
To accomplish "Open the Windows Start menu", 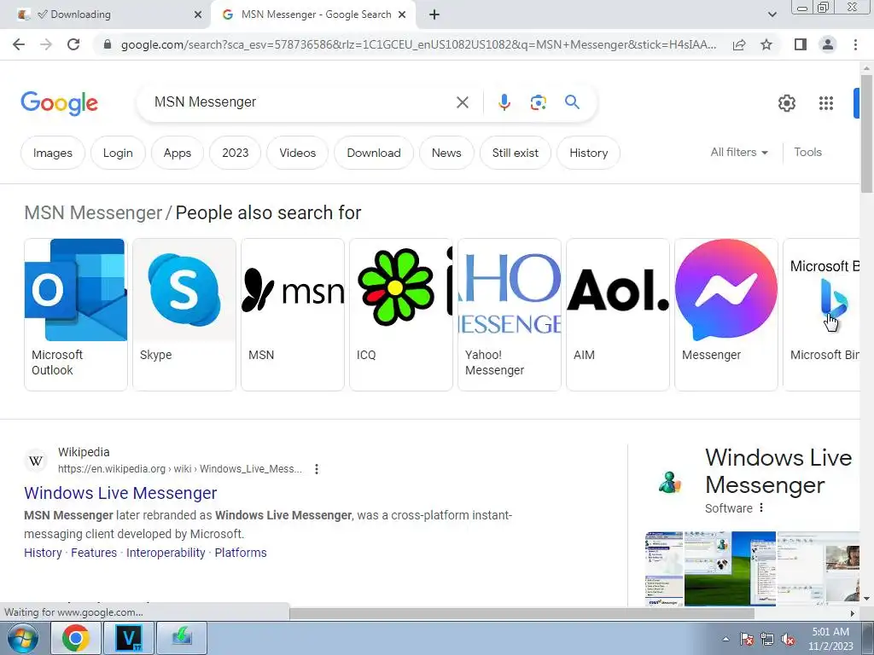I will click(22, 638).
